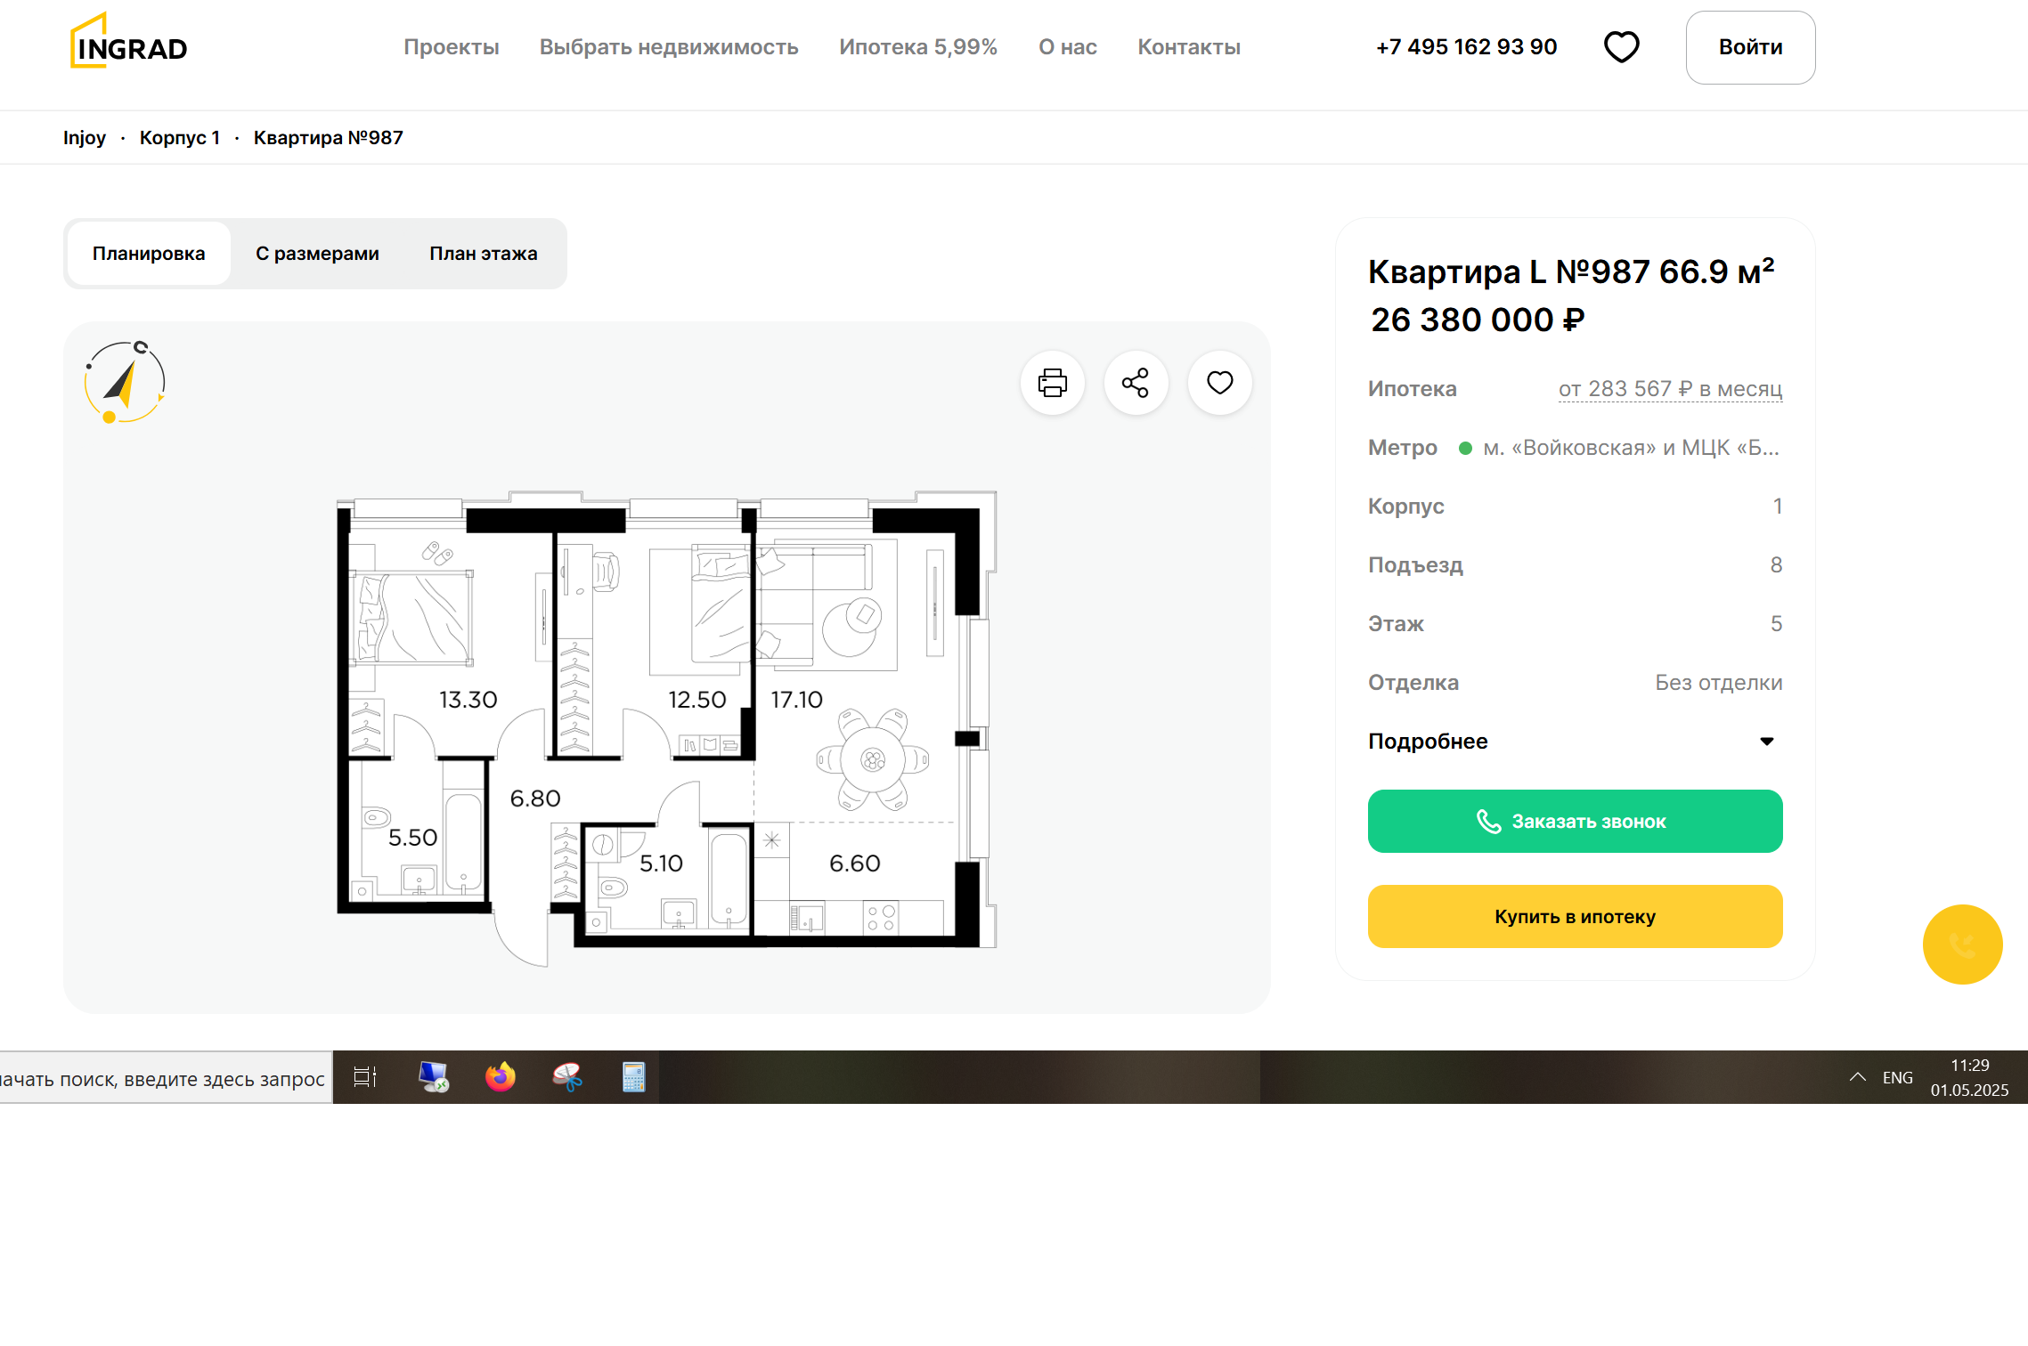Open the calculator taskbar icon

coord(633,1077)
